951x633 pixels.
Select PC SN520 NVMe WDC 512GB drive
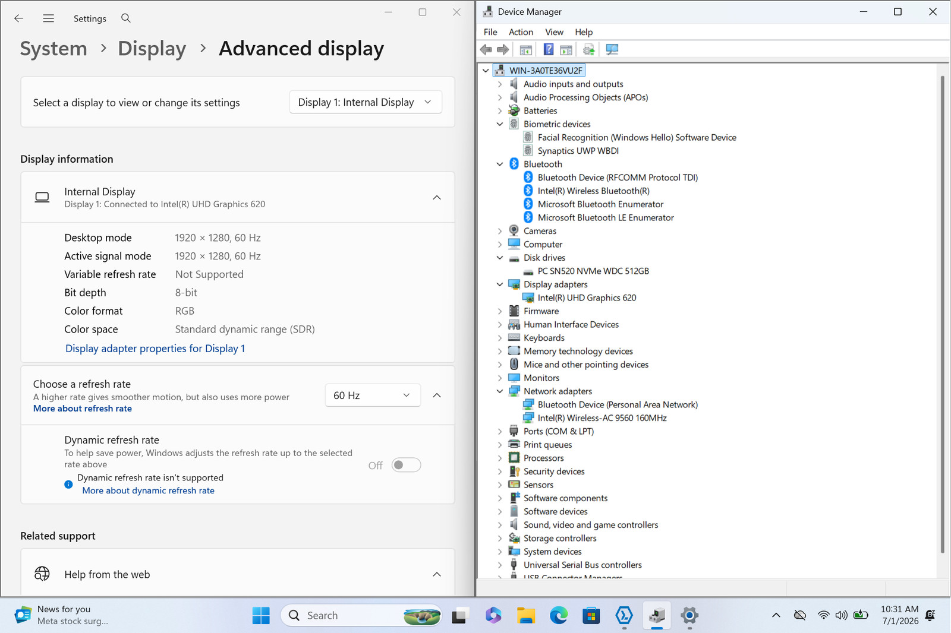click(593, 271)
